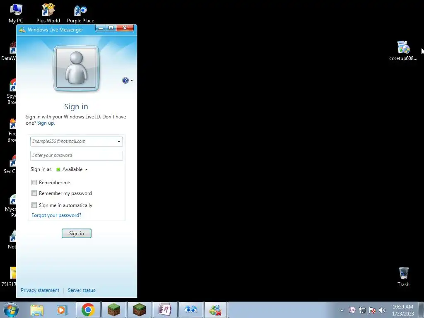Enable the Remember my password checkbox
The image size is (424, 318).
(x=34, y=193)
